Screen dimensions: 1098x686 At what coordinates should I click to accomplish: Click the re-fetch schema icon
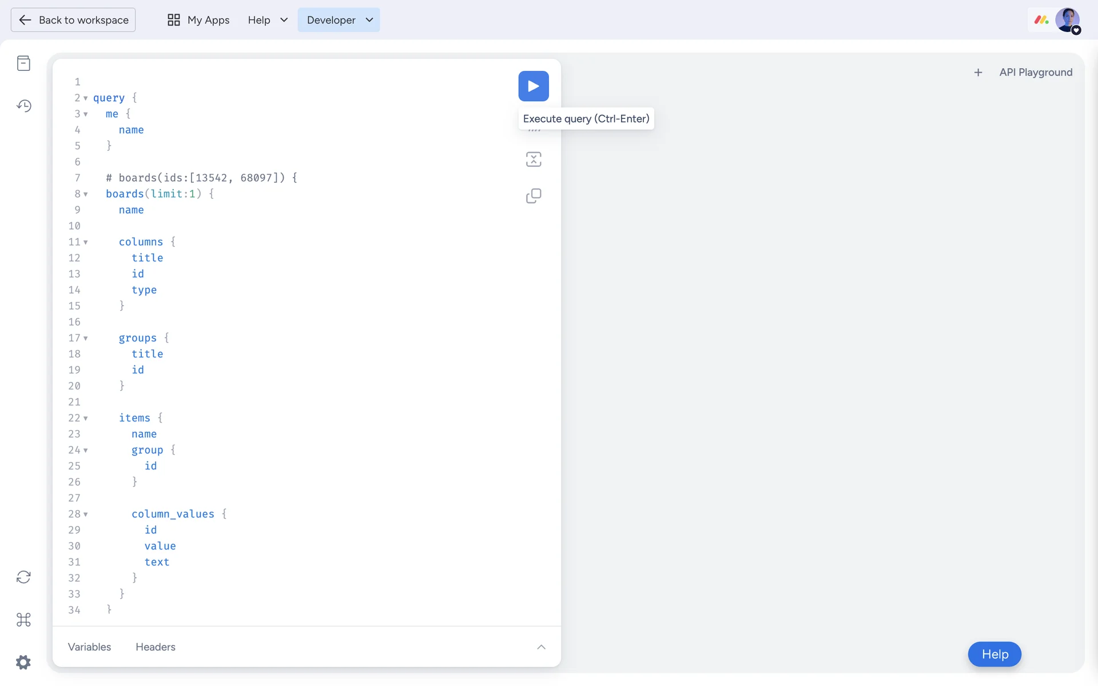point(23,577)
